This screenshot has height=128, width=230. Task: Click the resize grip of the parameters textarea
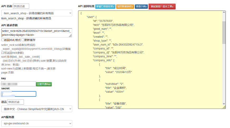(70, 36)
